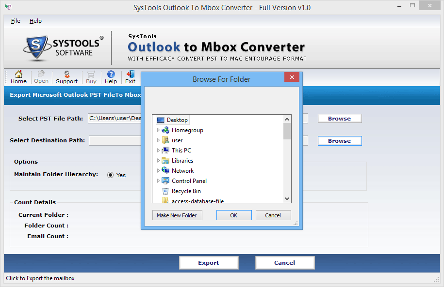Expand the Network tree node
444x287 pixels.
pyautogui.click(x=158, y=171)
